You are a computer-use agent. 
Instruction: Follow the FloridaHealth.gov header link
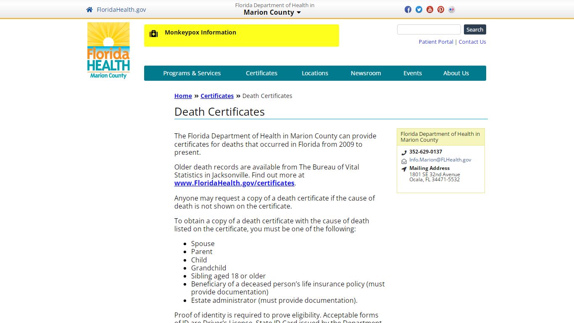(121, 10)
